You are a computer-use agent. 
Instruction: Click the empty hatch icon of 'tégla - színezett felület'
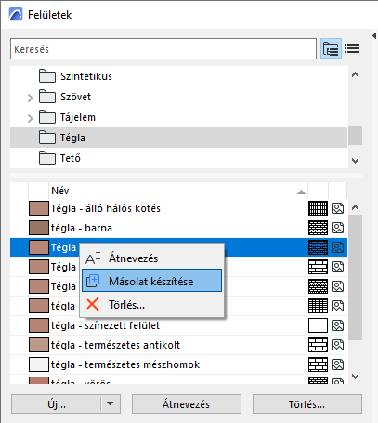pos(318,325)
